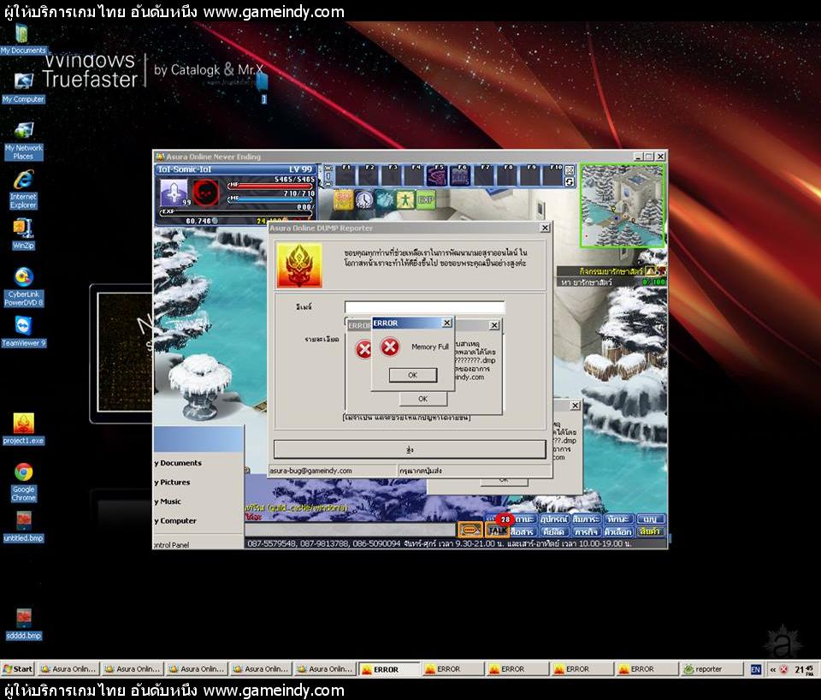
Task: Click the F5 skill slot icon
Action: click(436, 175)
